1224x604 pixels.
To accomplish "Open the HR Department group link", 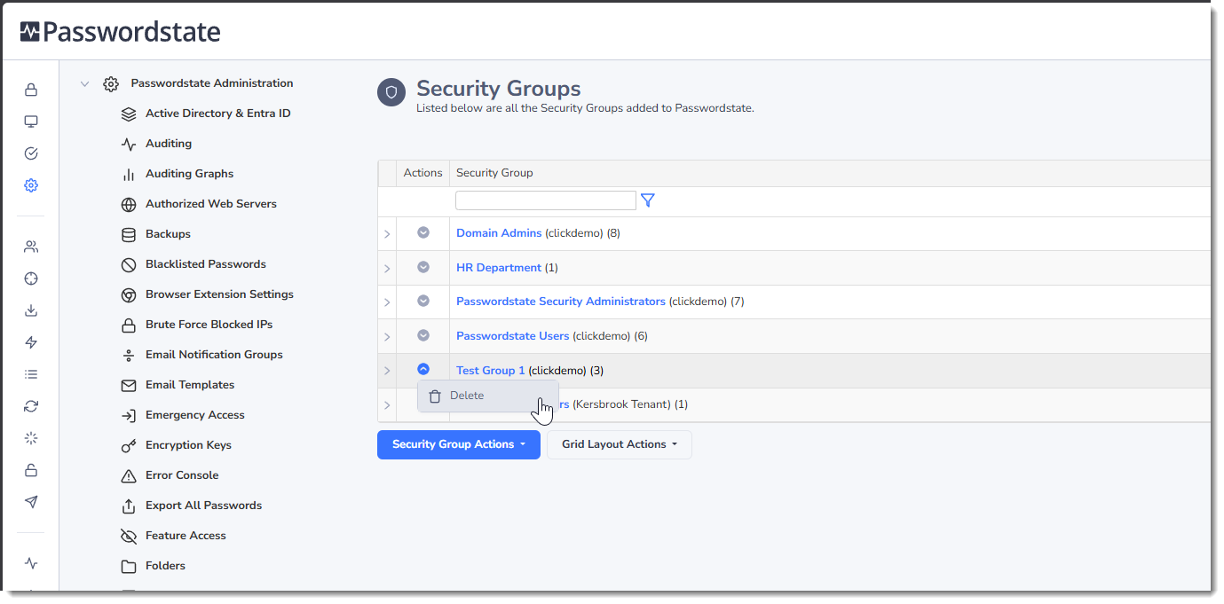I will click(499, 268).
